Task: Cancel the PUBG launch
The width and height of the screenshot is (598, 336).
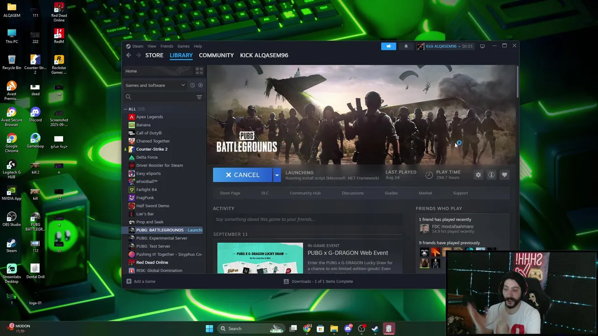Action: click(243, 175)
